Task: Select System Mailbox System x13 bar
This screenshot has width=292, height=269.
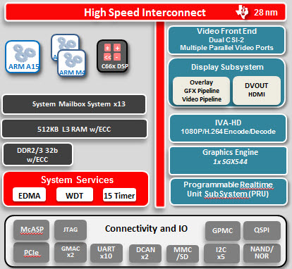Action: (x=74, y=104)
